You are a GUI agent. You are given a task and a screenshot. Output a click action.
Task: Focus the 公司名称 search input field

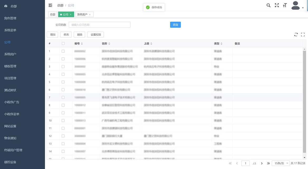click(x=99, y=25)
